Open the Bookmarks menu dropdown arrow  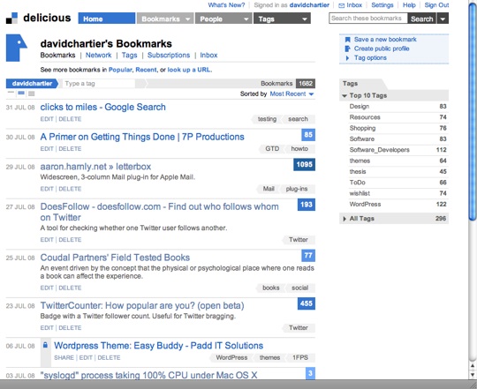[187, 19]
